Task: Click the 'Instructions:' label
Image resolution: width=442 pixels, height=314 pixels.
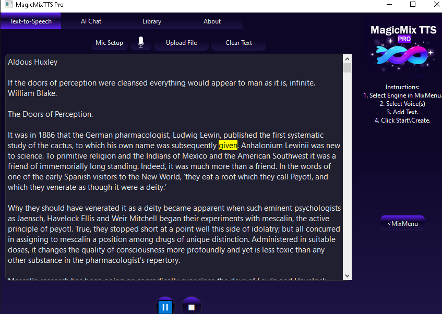Action: (402, 87)
